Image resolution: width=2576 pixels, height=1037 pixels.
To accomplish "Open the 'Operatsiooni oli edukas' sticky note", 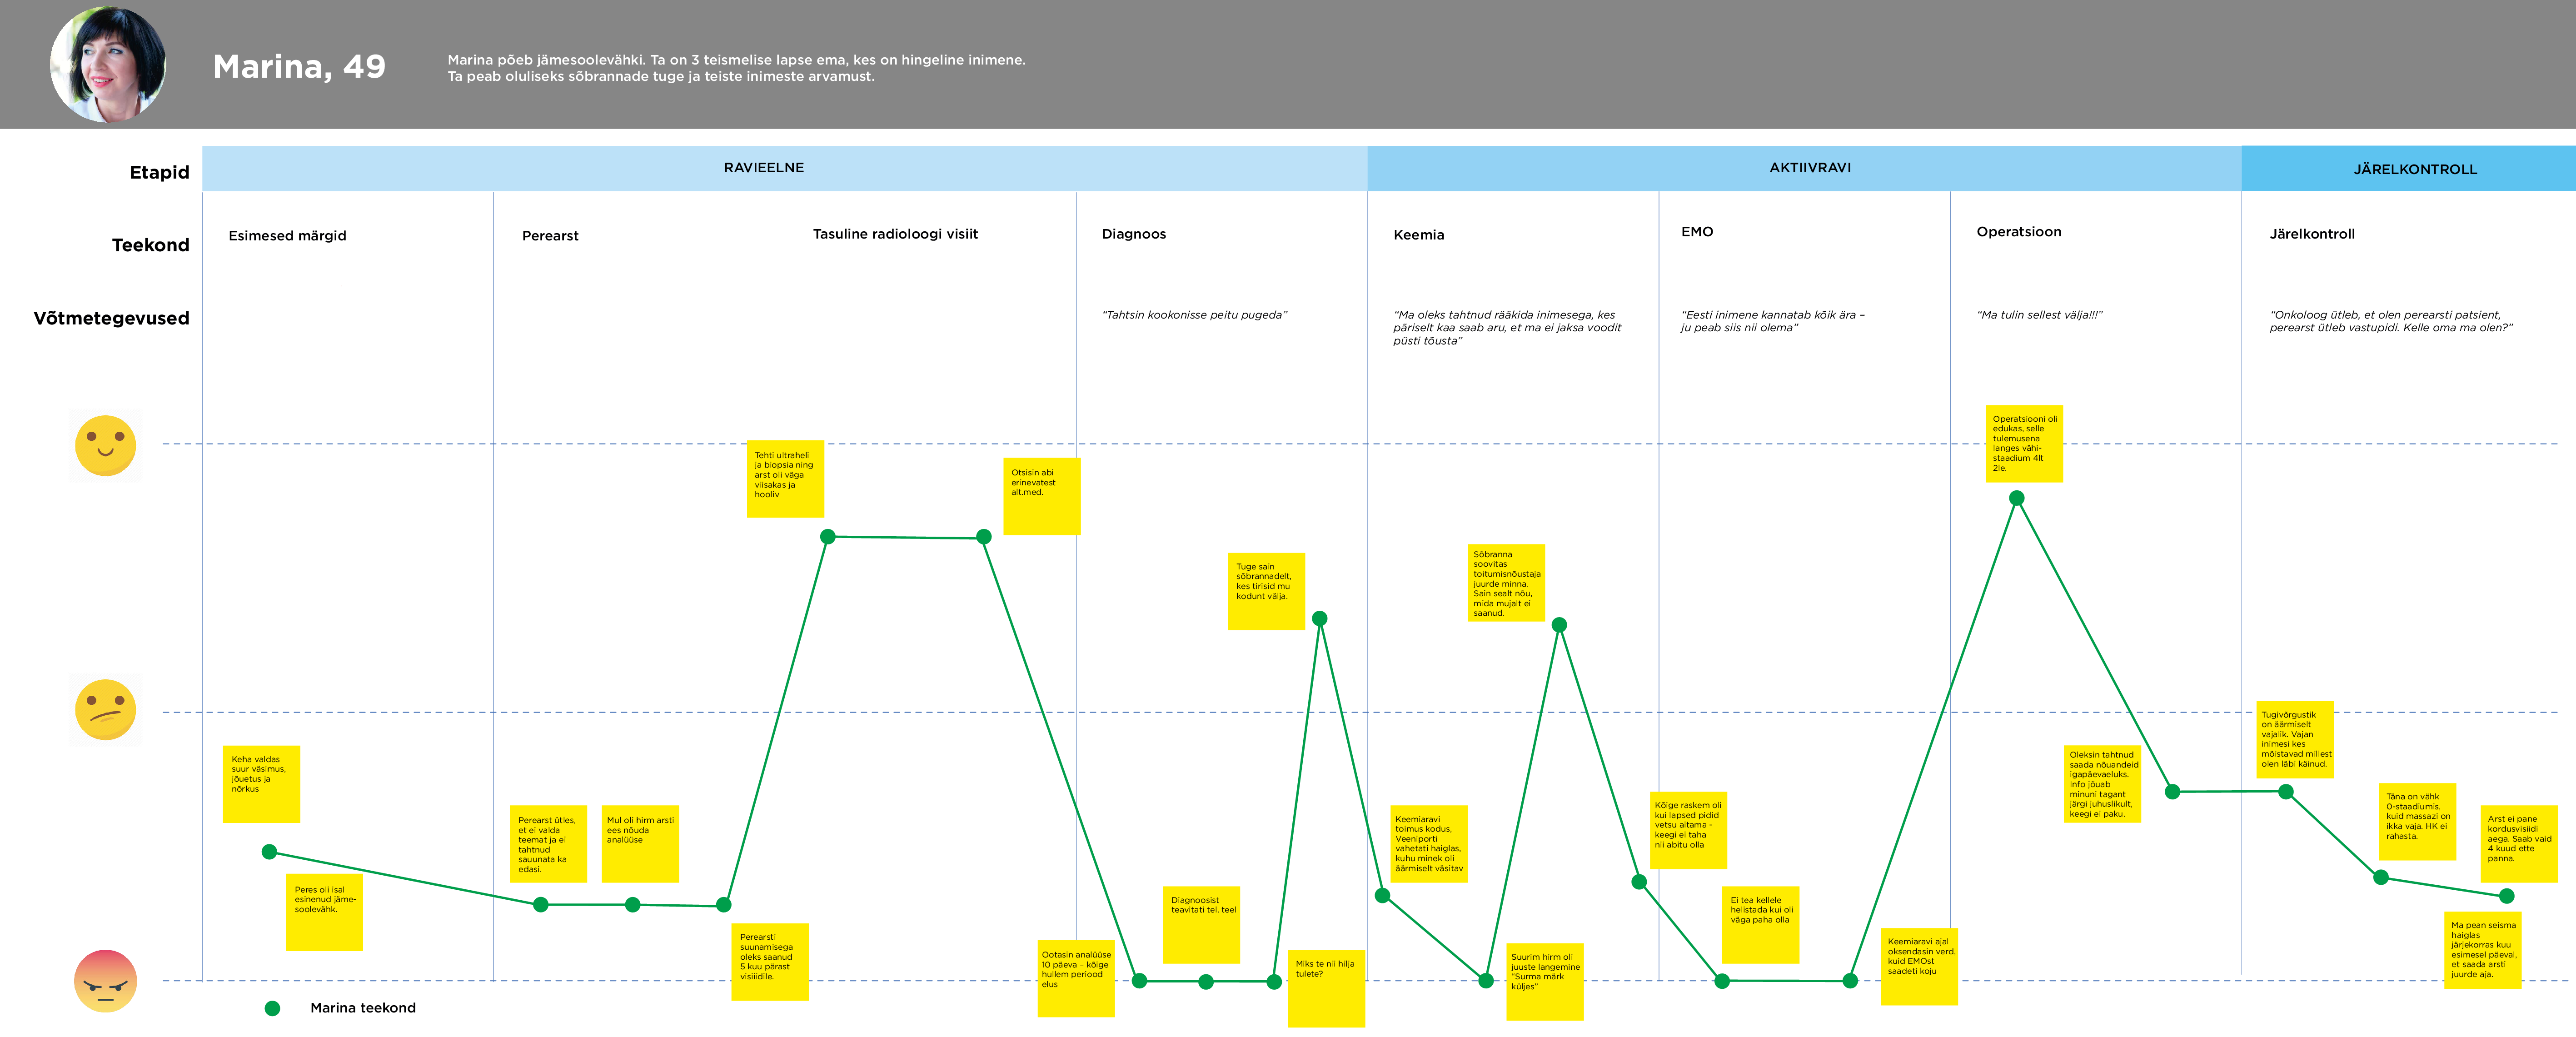I will [2024, 443].
